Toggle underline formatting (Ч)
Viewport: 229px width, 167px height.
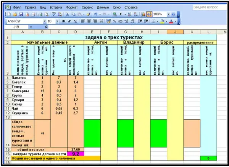coord(76,21)
